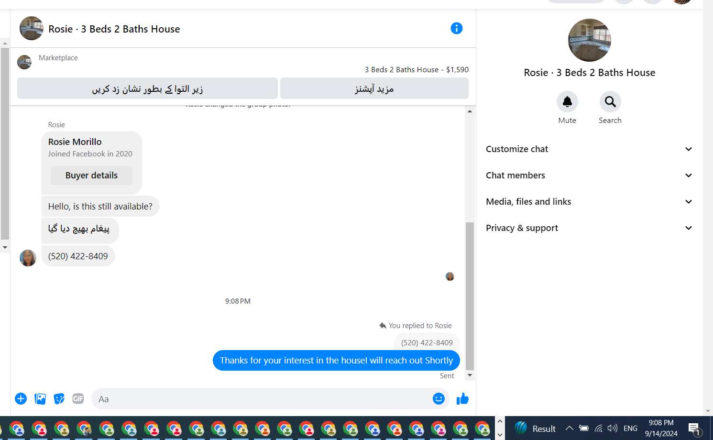Image resolution: width=713 pixels, height=440 pixels.
Task: Choose a sticker icon
Action: pyautogui.click(x=59, y=398)
